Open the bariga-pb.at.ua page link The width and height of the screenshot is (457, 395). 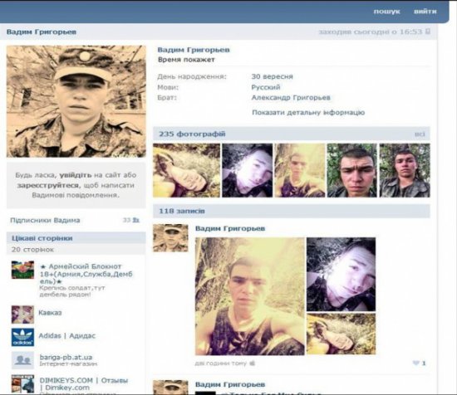coord(66,357)
